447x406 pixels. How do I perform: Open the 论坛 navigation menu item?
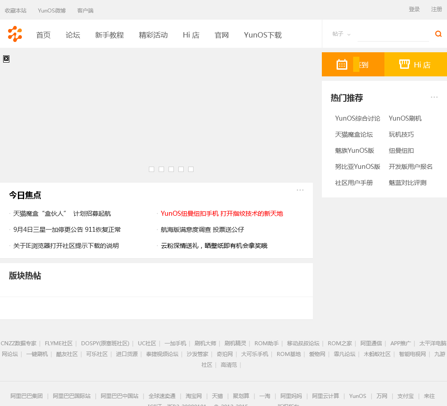point(73,35)
